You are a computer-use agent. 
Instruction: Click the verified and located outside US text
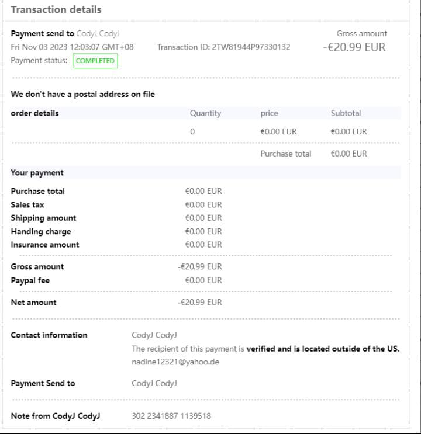[x=323, y=349]
